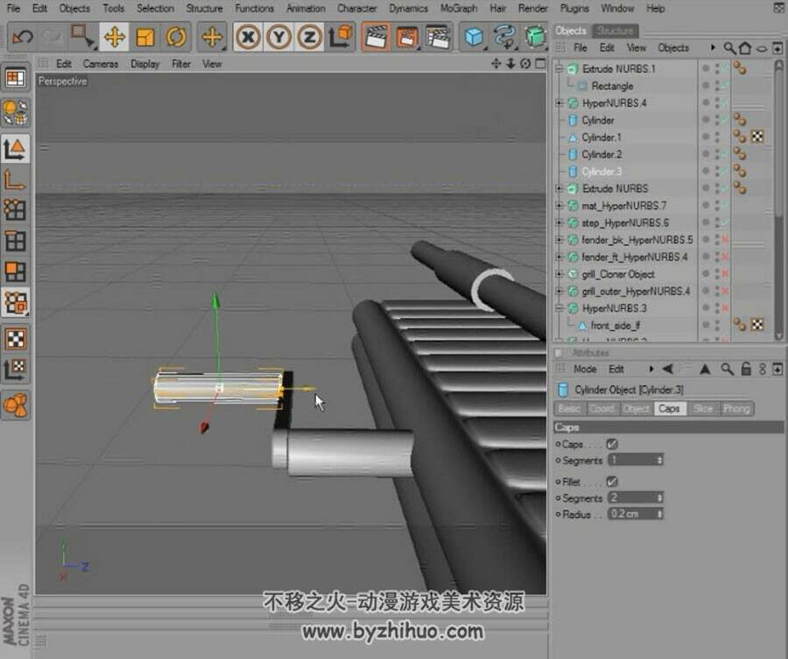Open the spline tools icon
The image size is (788, 659).
[505, 37]
